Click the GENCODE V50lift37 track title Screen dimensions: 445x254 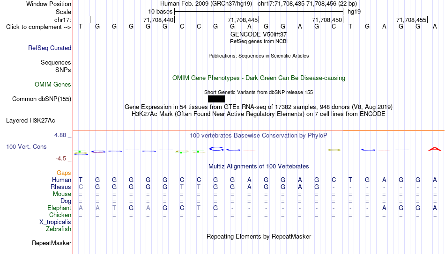(259, 34)
